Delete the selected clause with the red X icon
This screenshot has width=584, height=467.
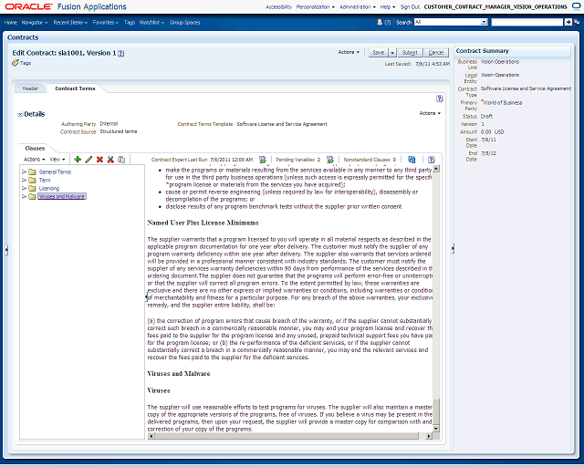[x=99, y=160]
